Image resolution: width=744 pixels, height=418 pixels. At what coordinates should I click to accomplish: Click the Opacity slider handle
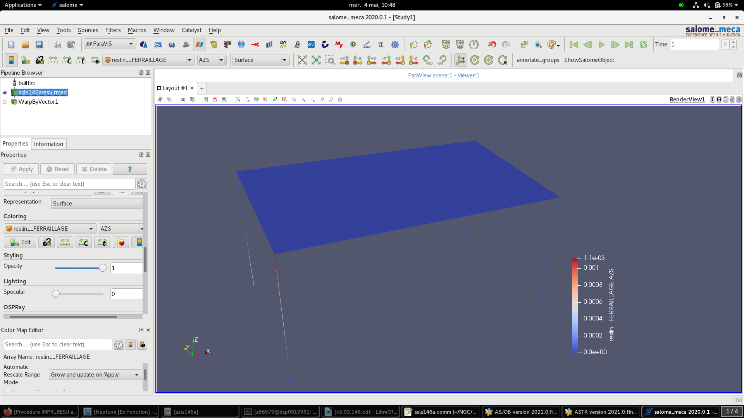102,268
